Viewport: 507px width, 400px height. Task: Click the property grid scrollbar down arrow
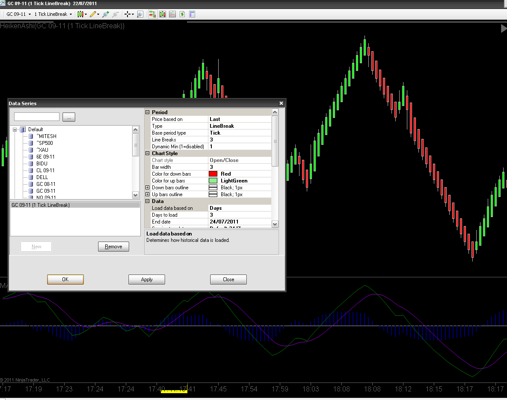[x=275, y=224]
